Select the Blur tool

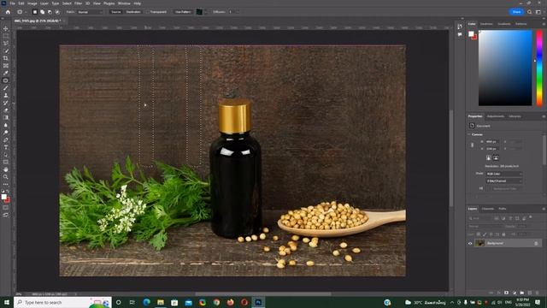click(x=6, y=125)
